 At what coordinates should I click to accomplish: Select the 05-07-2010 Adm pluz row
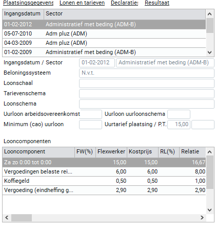coord(104,33)
